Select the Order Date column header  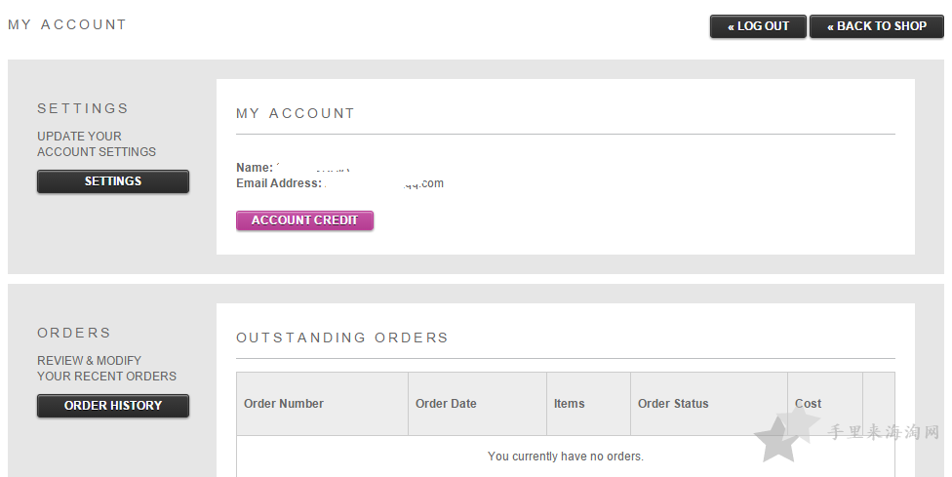click(x=446, y=404)
